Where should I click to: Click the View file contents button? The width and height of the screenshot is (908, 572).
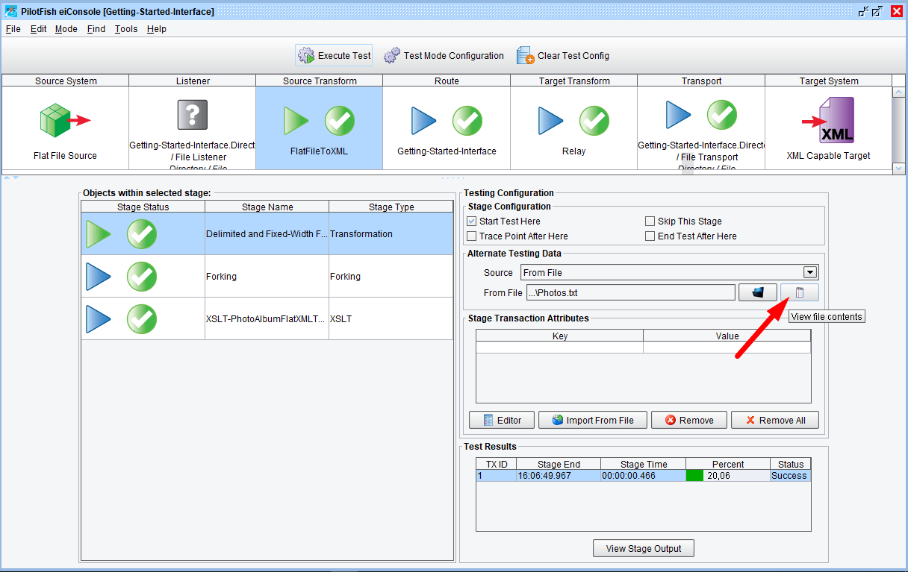point(800,292)
